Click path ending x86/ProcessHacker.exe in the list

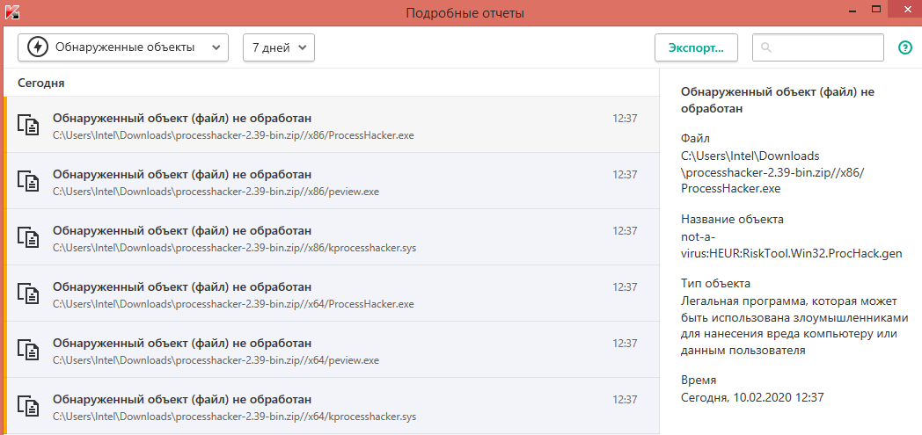point(233,135)
